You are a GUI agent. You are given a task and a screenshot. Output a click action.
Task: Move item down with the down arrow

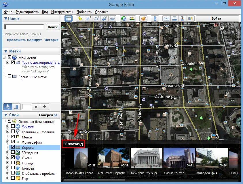pos(44,107)
